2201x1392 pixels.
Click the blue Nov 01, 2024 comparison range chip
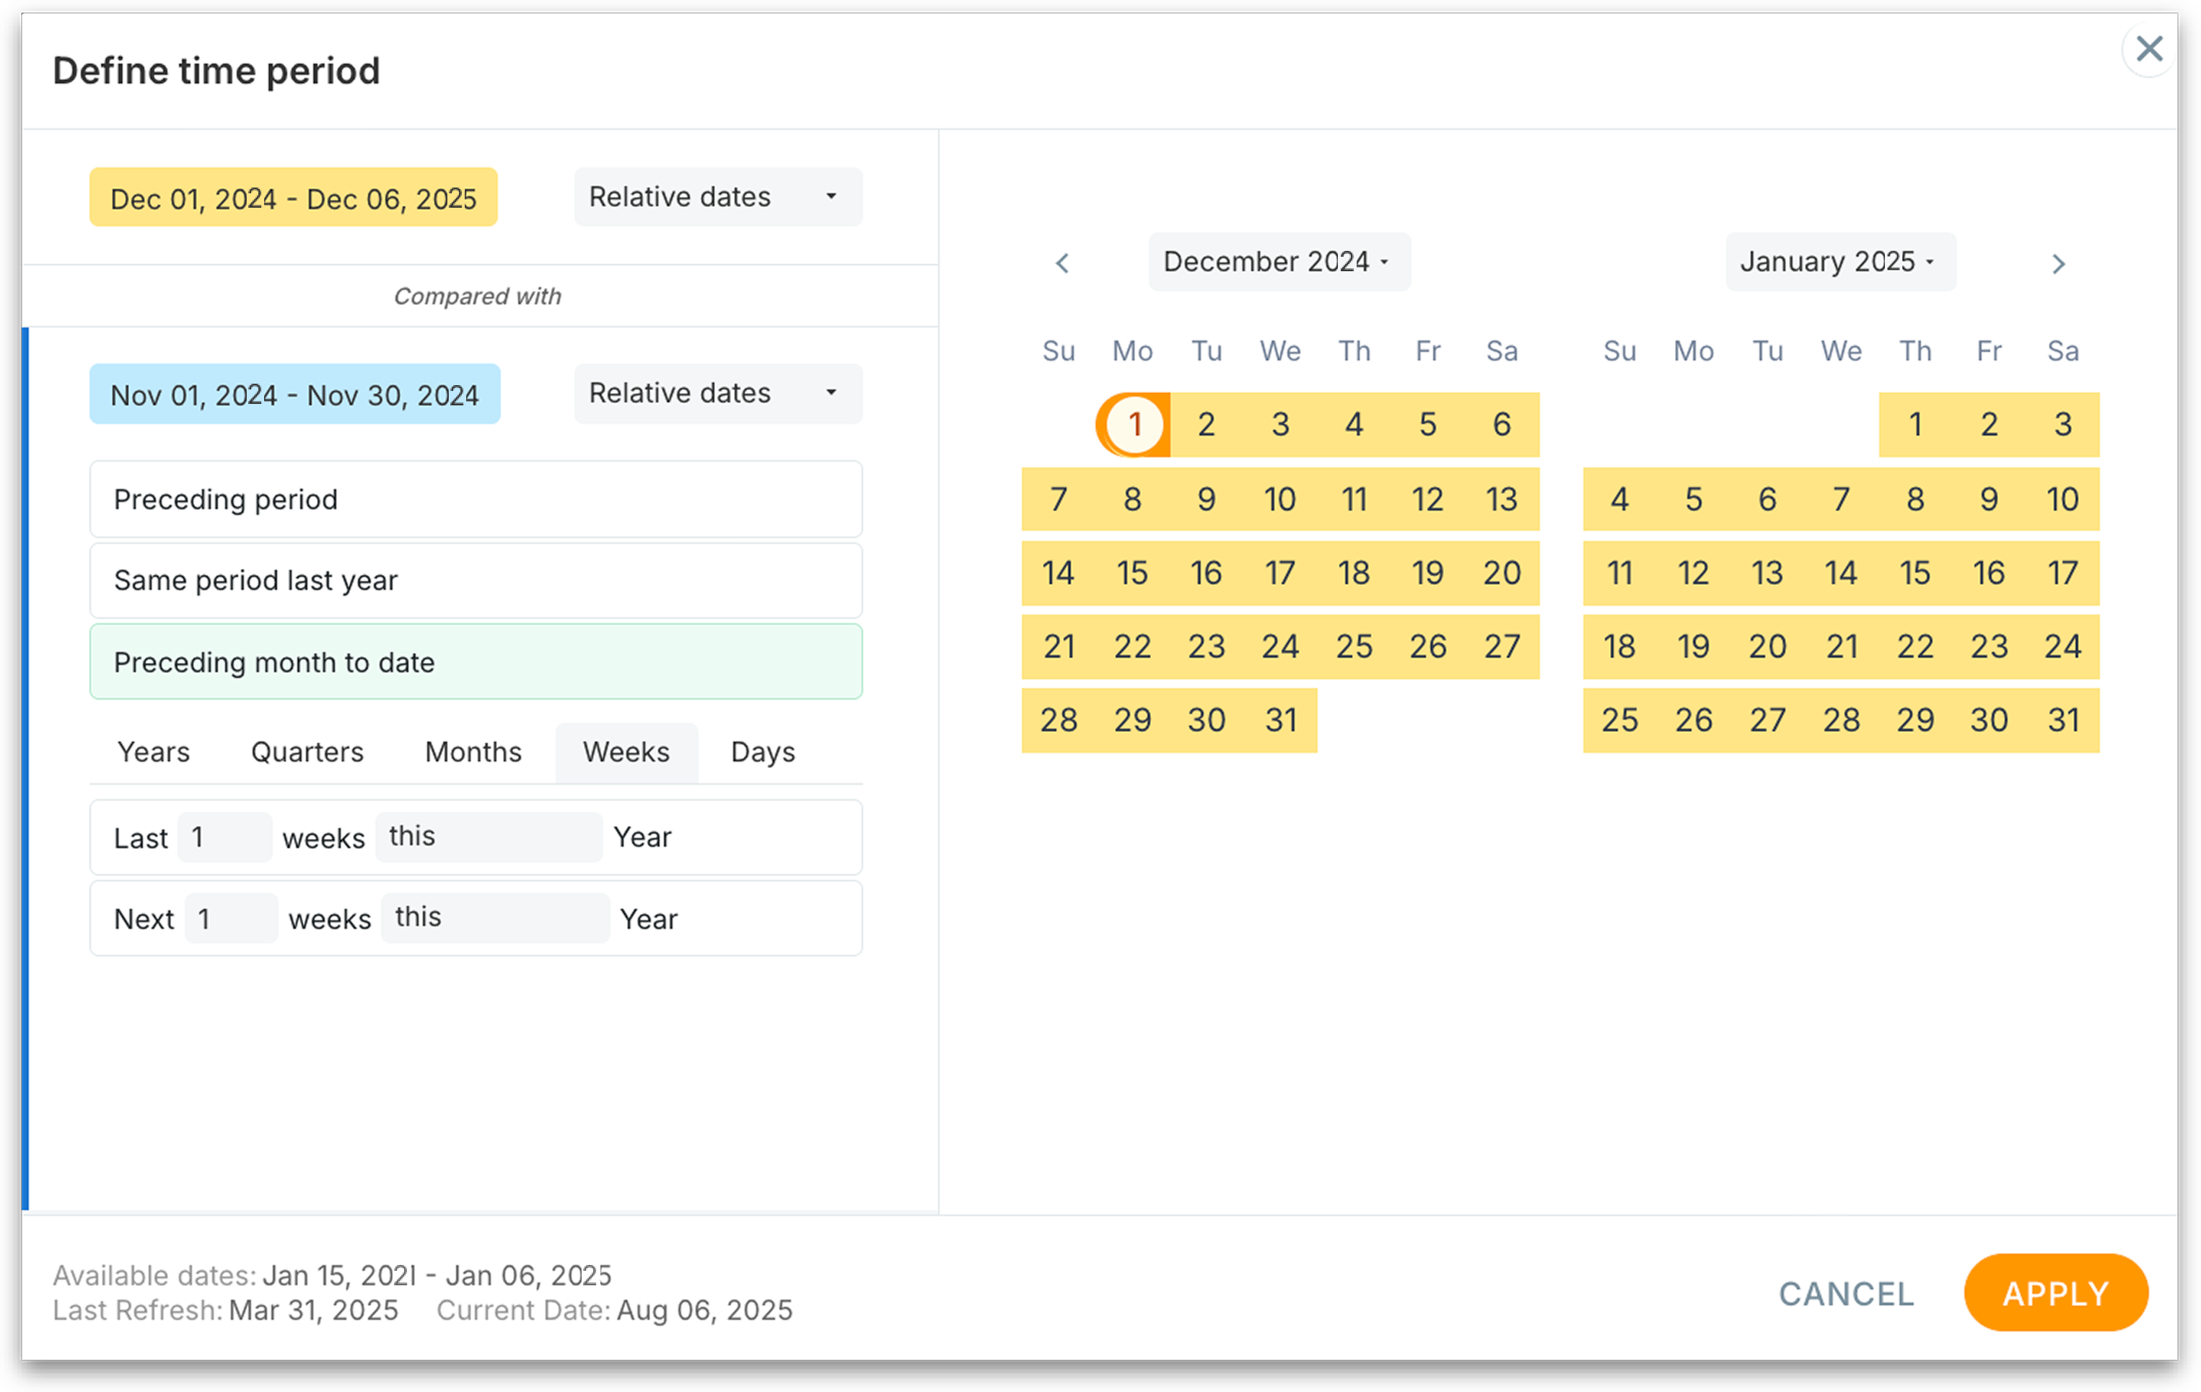click(x=294, y=395)
